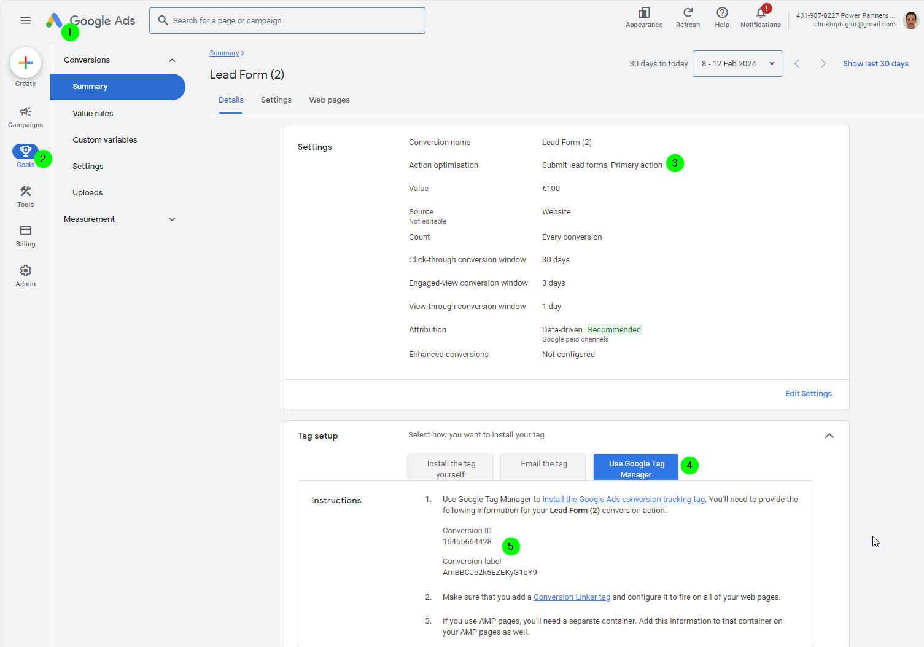Click the Create plus button

coord(25,63)
